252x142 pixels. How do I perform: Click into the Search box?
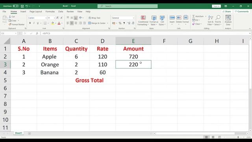[x=128, y=6]
